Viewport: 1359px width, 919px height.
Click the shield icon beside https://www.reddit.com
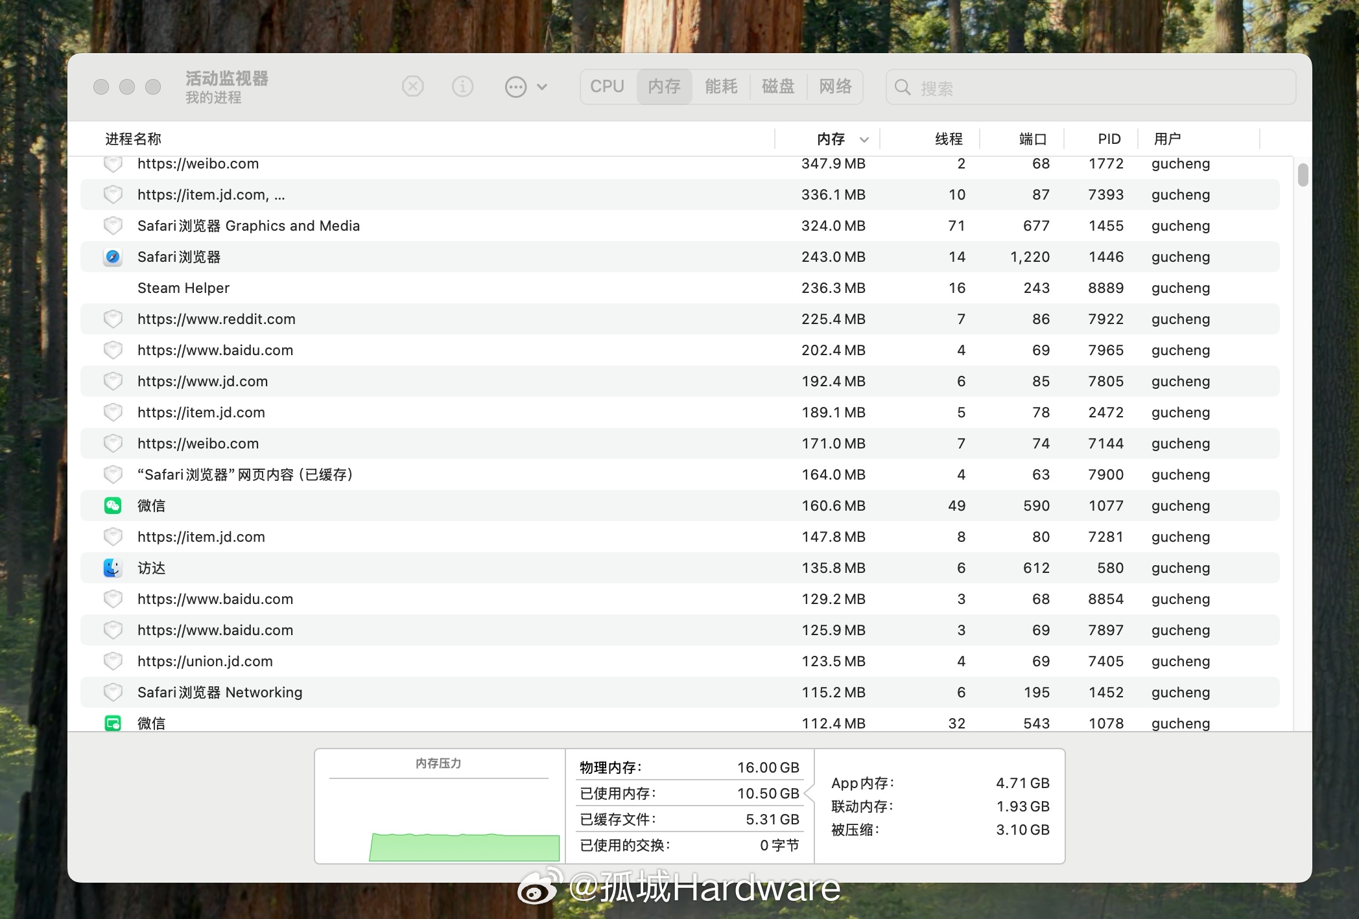(x=113, y=319)
